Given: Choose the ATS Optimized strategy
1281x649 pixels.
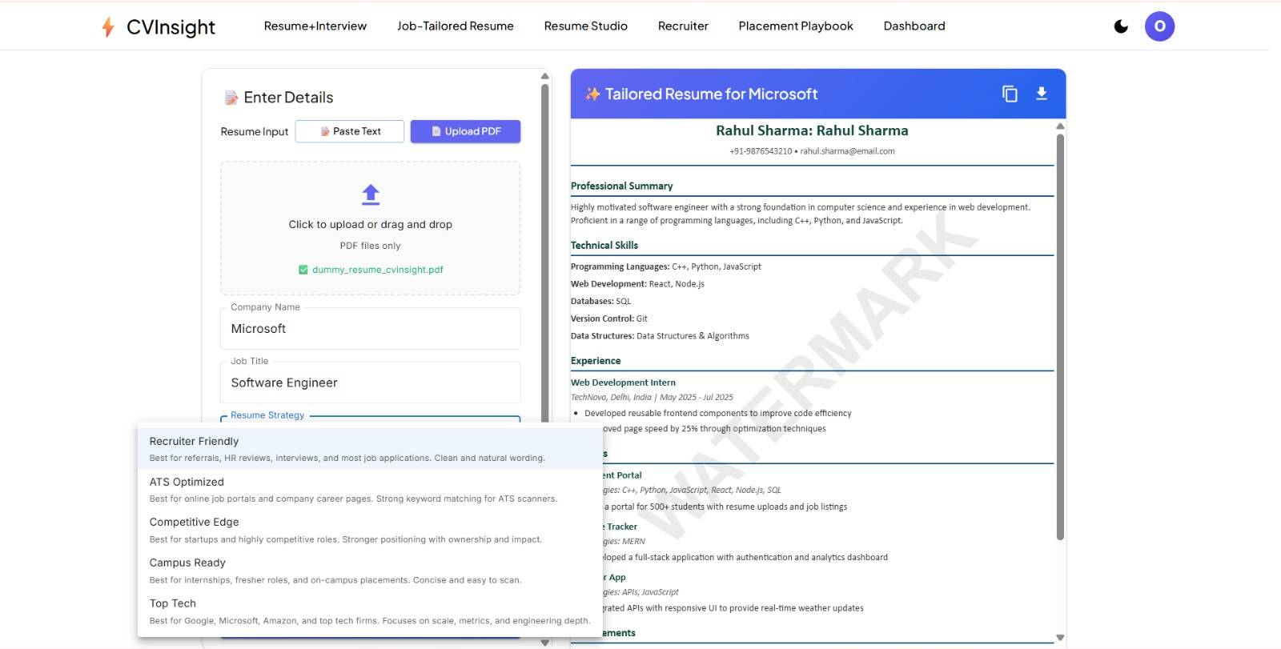Looking at the screenshot, I should [x=370, y=490].
